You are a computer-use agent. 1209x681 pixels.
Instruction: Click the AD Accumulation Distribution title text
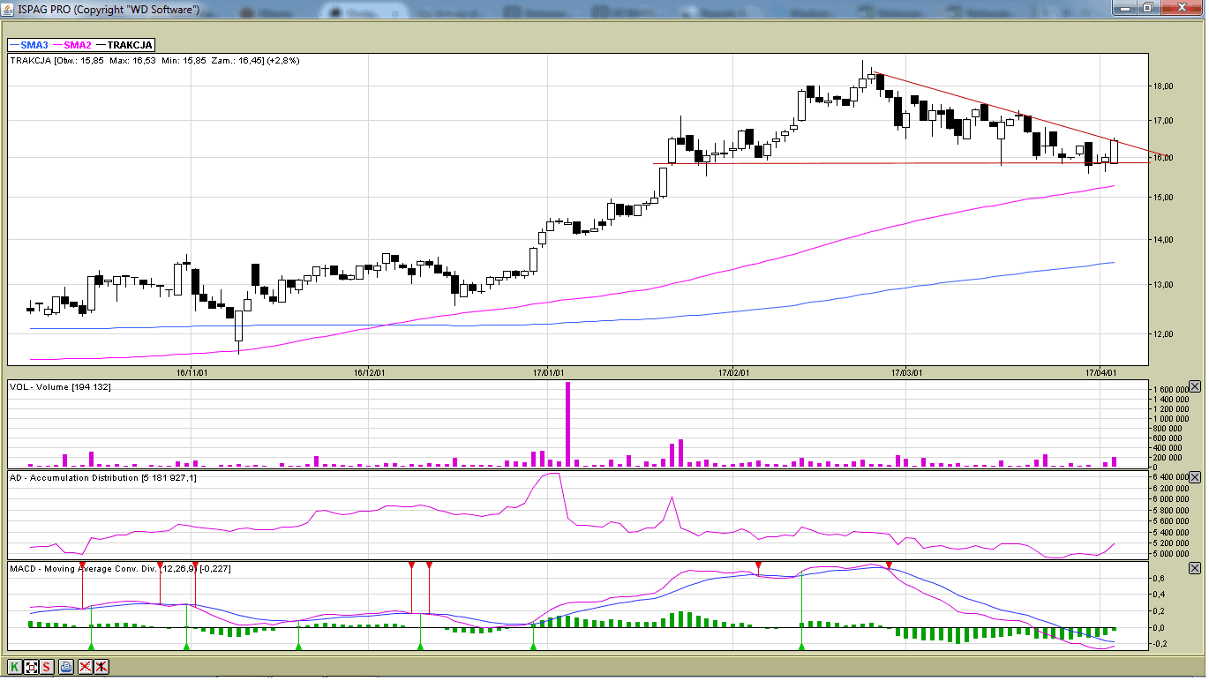103,478
